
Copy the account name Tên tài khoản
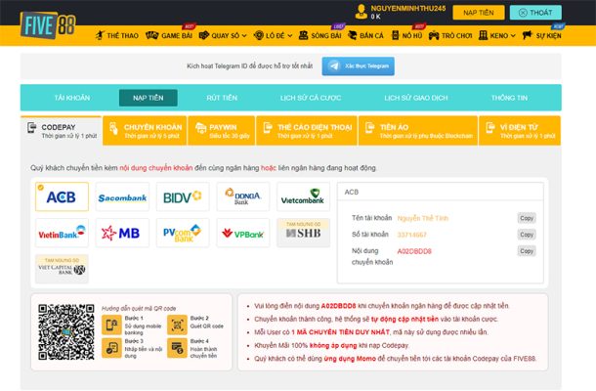click(x=527, y=218)
